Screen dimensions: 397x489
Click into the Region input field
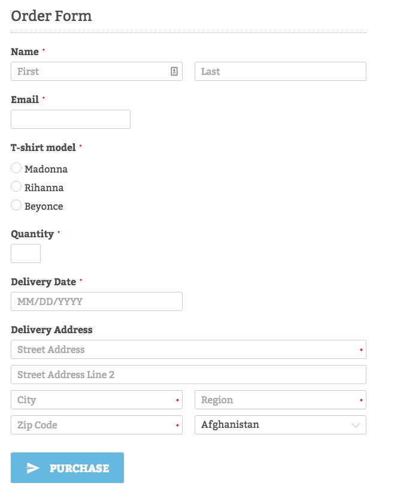click(x=275, y=400)
